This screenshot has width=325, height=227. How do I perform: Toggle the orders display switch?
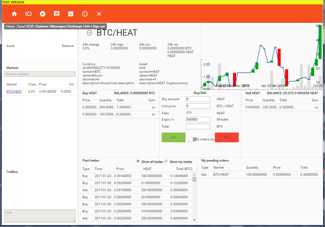[192, 140]
